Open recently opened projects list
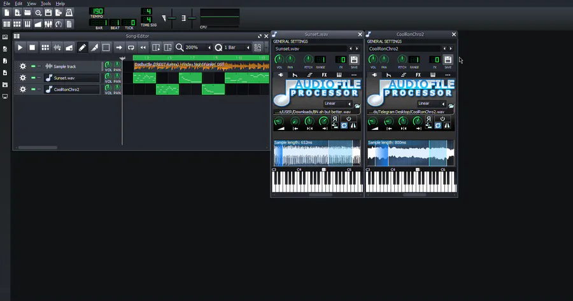Screen dimensions: 573x301 coord(38,13)
